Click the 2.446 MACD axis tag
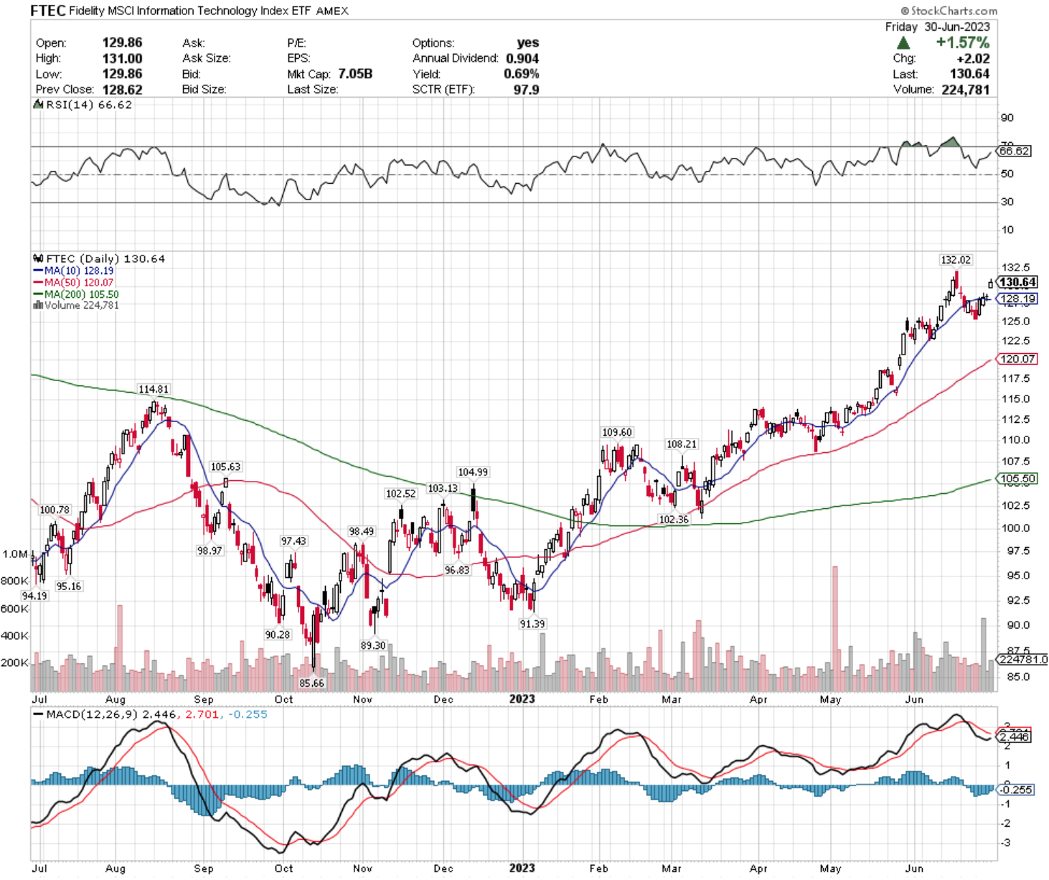Viewport: 1049px width, 880px height. point(1015,736)
